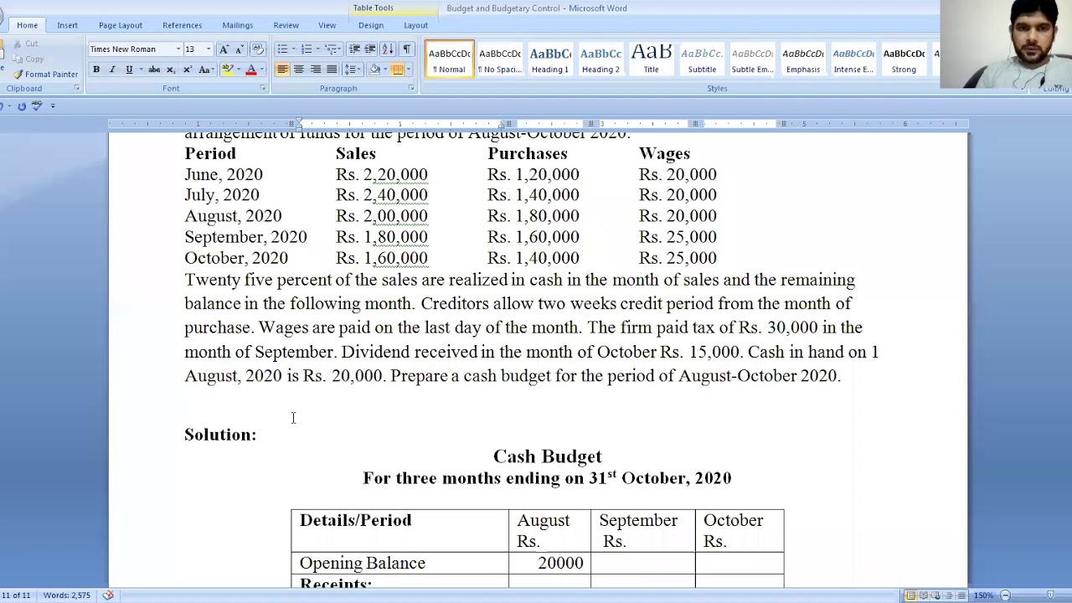The image size is (1072, 603).
Task: Toggle center alignment
Action: [299, 70]
